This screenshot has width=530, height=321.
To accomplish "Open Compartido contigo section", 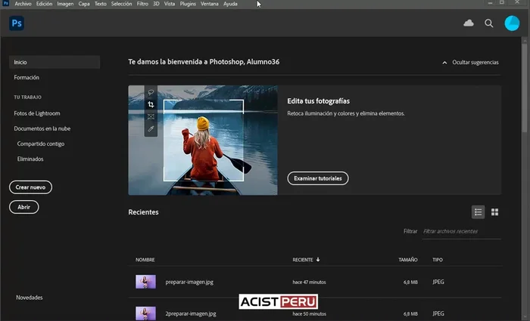I will click(x=41, y=144).
